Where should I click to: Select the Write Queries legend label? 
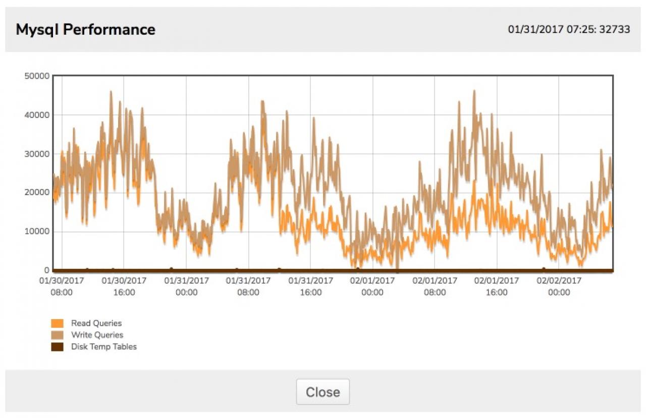tap(97, 335)
